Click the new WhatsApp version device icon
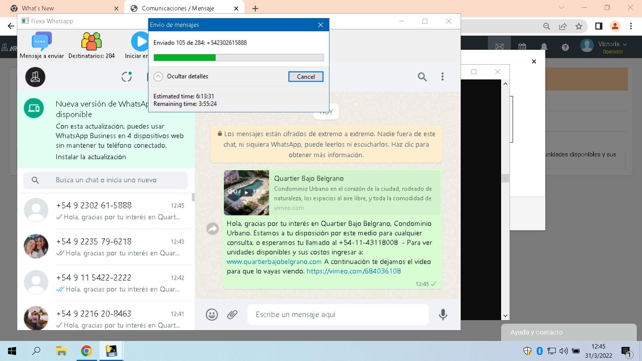 tap(34, 108)
